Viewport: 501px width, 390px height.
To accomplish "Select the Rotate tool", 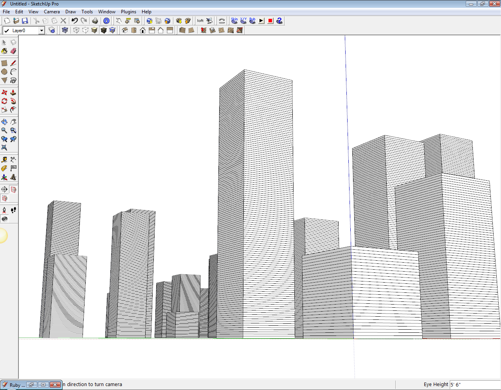I will [x=4, y=101].
